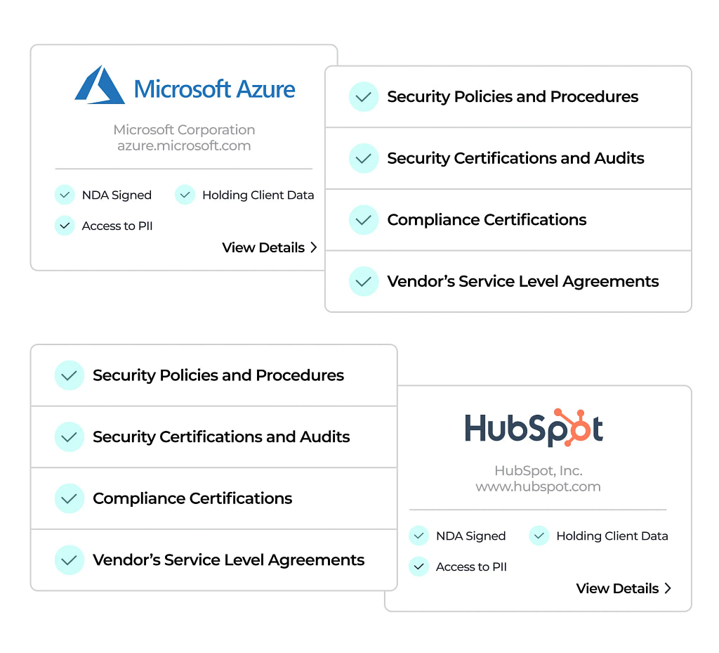
Task: Select Azure Vendor's Service Level Agreements text
Action: click(522, 282)
